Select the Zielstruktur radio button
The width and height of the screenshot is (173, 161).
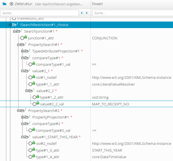[11, 4]
